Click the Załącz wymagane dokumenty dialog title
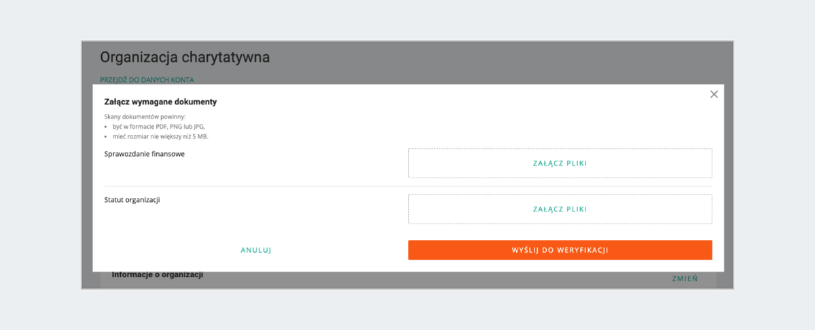Image resolution: width=815 pixels, height=330 pixels. click(x=160, y=102)
